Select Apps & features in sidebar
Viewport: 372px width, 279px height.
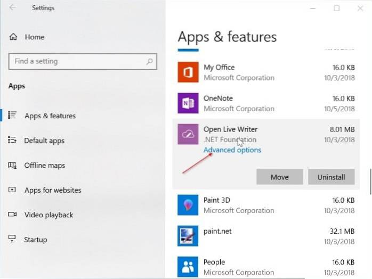[x=50, y=116]
